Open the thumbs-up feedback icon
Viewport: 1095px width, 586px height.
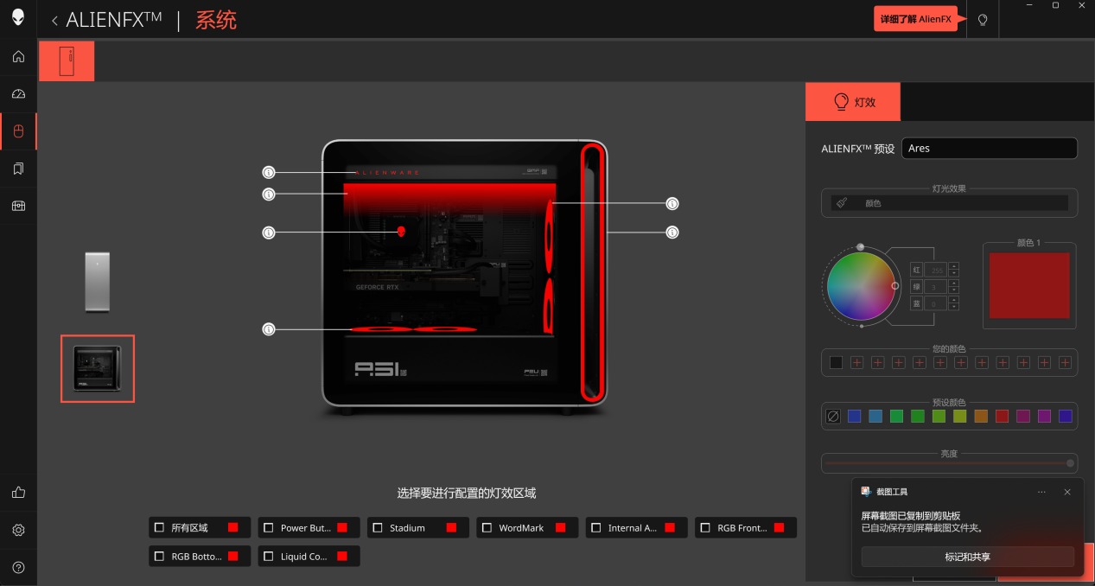18,493
